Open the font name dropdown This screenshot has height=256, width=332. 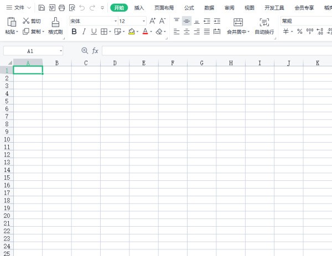point(116,21)
